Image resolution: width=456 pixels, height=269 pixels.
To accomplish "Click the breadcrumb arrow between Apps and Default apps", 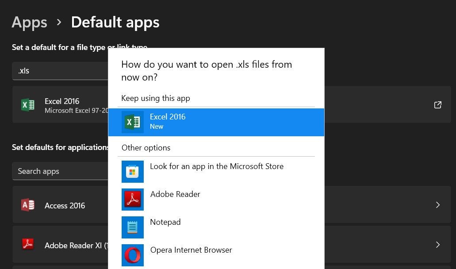I will [x=59, y=22].
